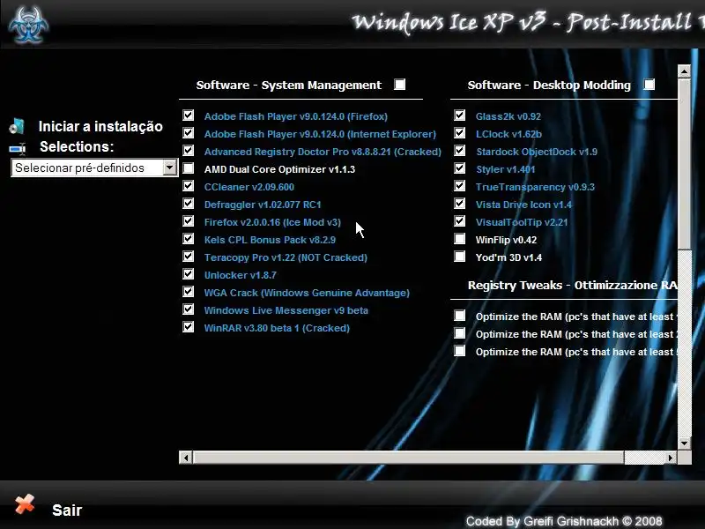Screen dimensions: 705x529
Task: Uncheck WinRAR v3.80 beta 1 checkbox
Action: (189, 327)
